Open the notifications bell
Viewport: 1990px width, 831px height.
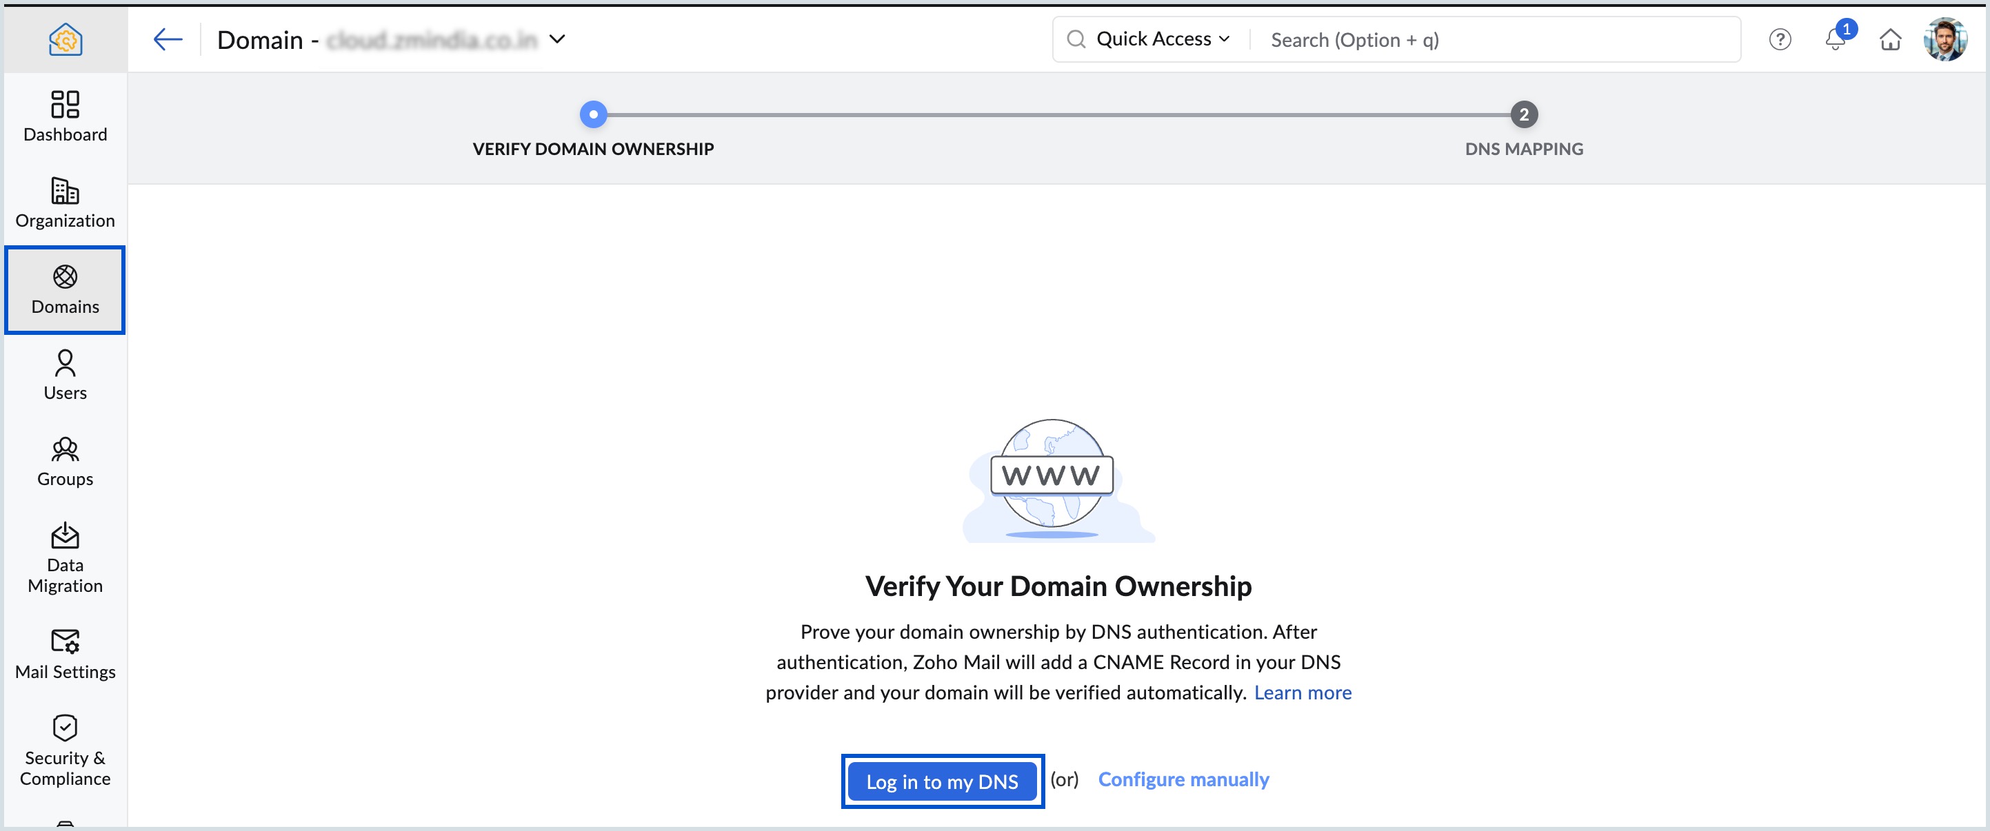[1835, 41]
